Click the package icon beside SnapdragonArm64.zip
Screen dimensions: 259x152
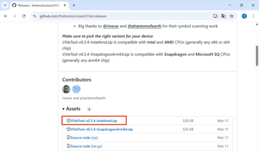click(68, 129)
